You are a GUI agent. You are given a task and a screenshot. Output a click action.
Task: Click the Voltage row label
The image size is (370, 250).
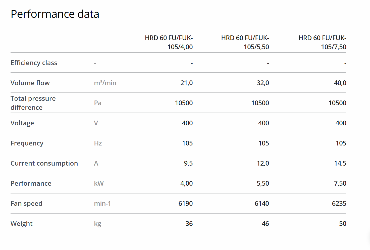point(22,123)
